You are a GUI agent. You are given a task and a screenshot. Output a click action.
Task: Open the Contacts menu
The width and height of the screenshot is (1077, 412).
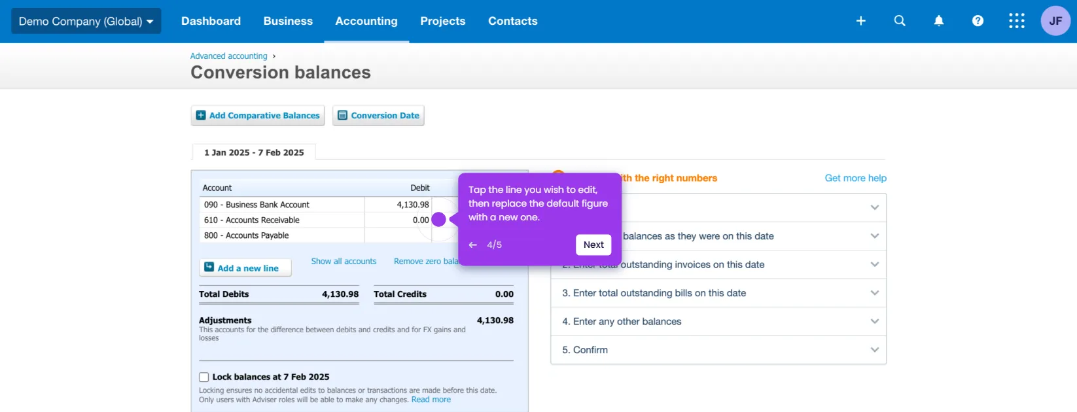(x=513, y=21)
